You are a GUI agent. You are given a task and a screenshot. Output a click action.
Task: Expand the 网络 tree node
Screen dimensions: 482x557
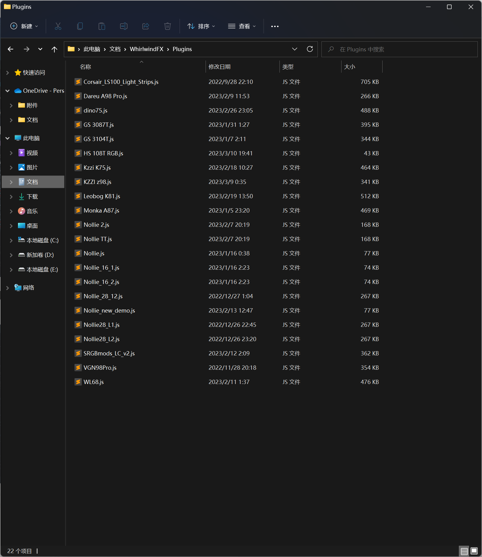8,288
